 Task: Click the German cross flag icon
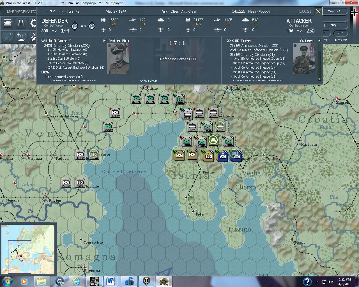pos(354,13)
